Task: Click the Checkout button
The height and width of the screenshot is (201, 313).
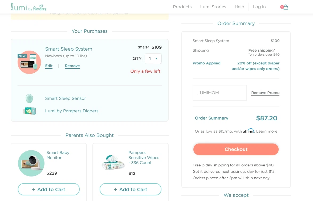Action: click(236, 149)
